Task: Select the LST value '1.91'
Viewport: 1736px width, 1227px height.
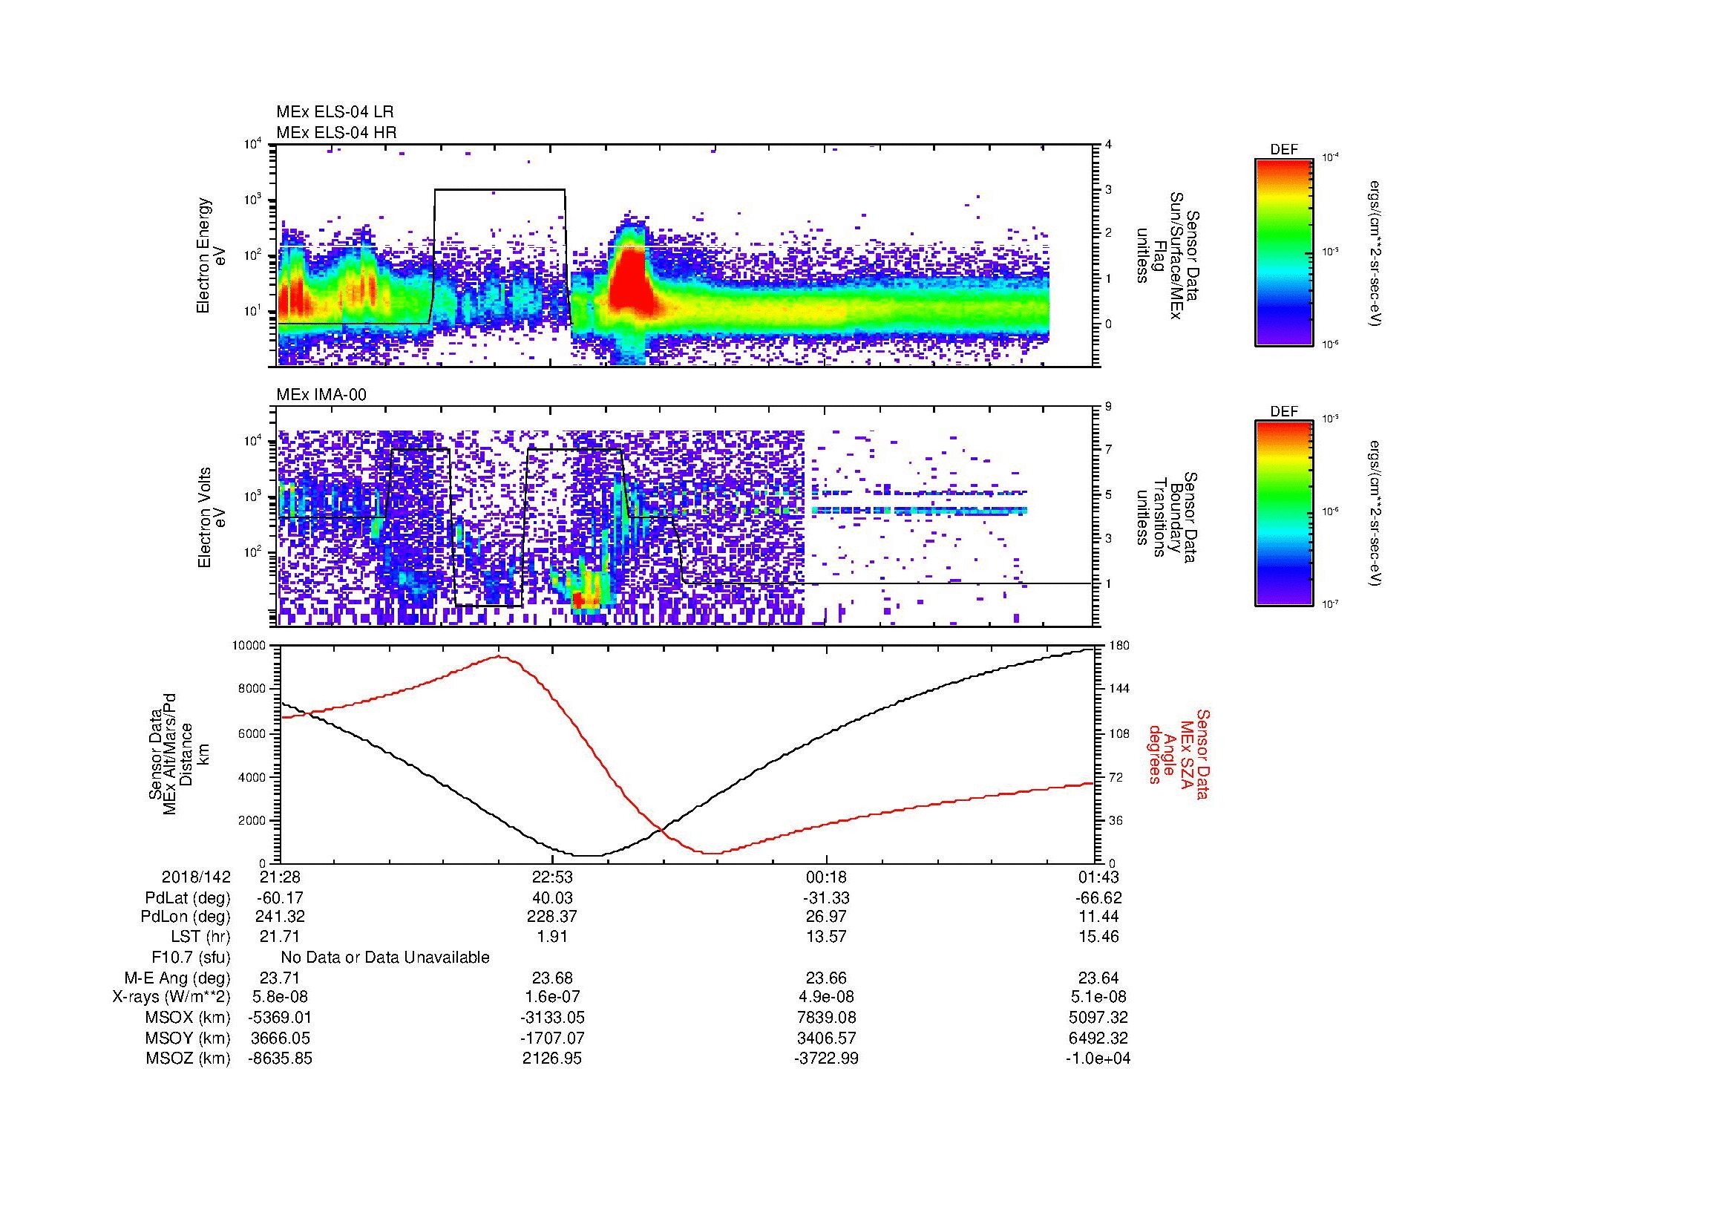Action: (553, 936)
